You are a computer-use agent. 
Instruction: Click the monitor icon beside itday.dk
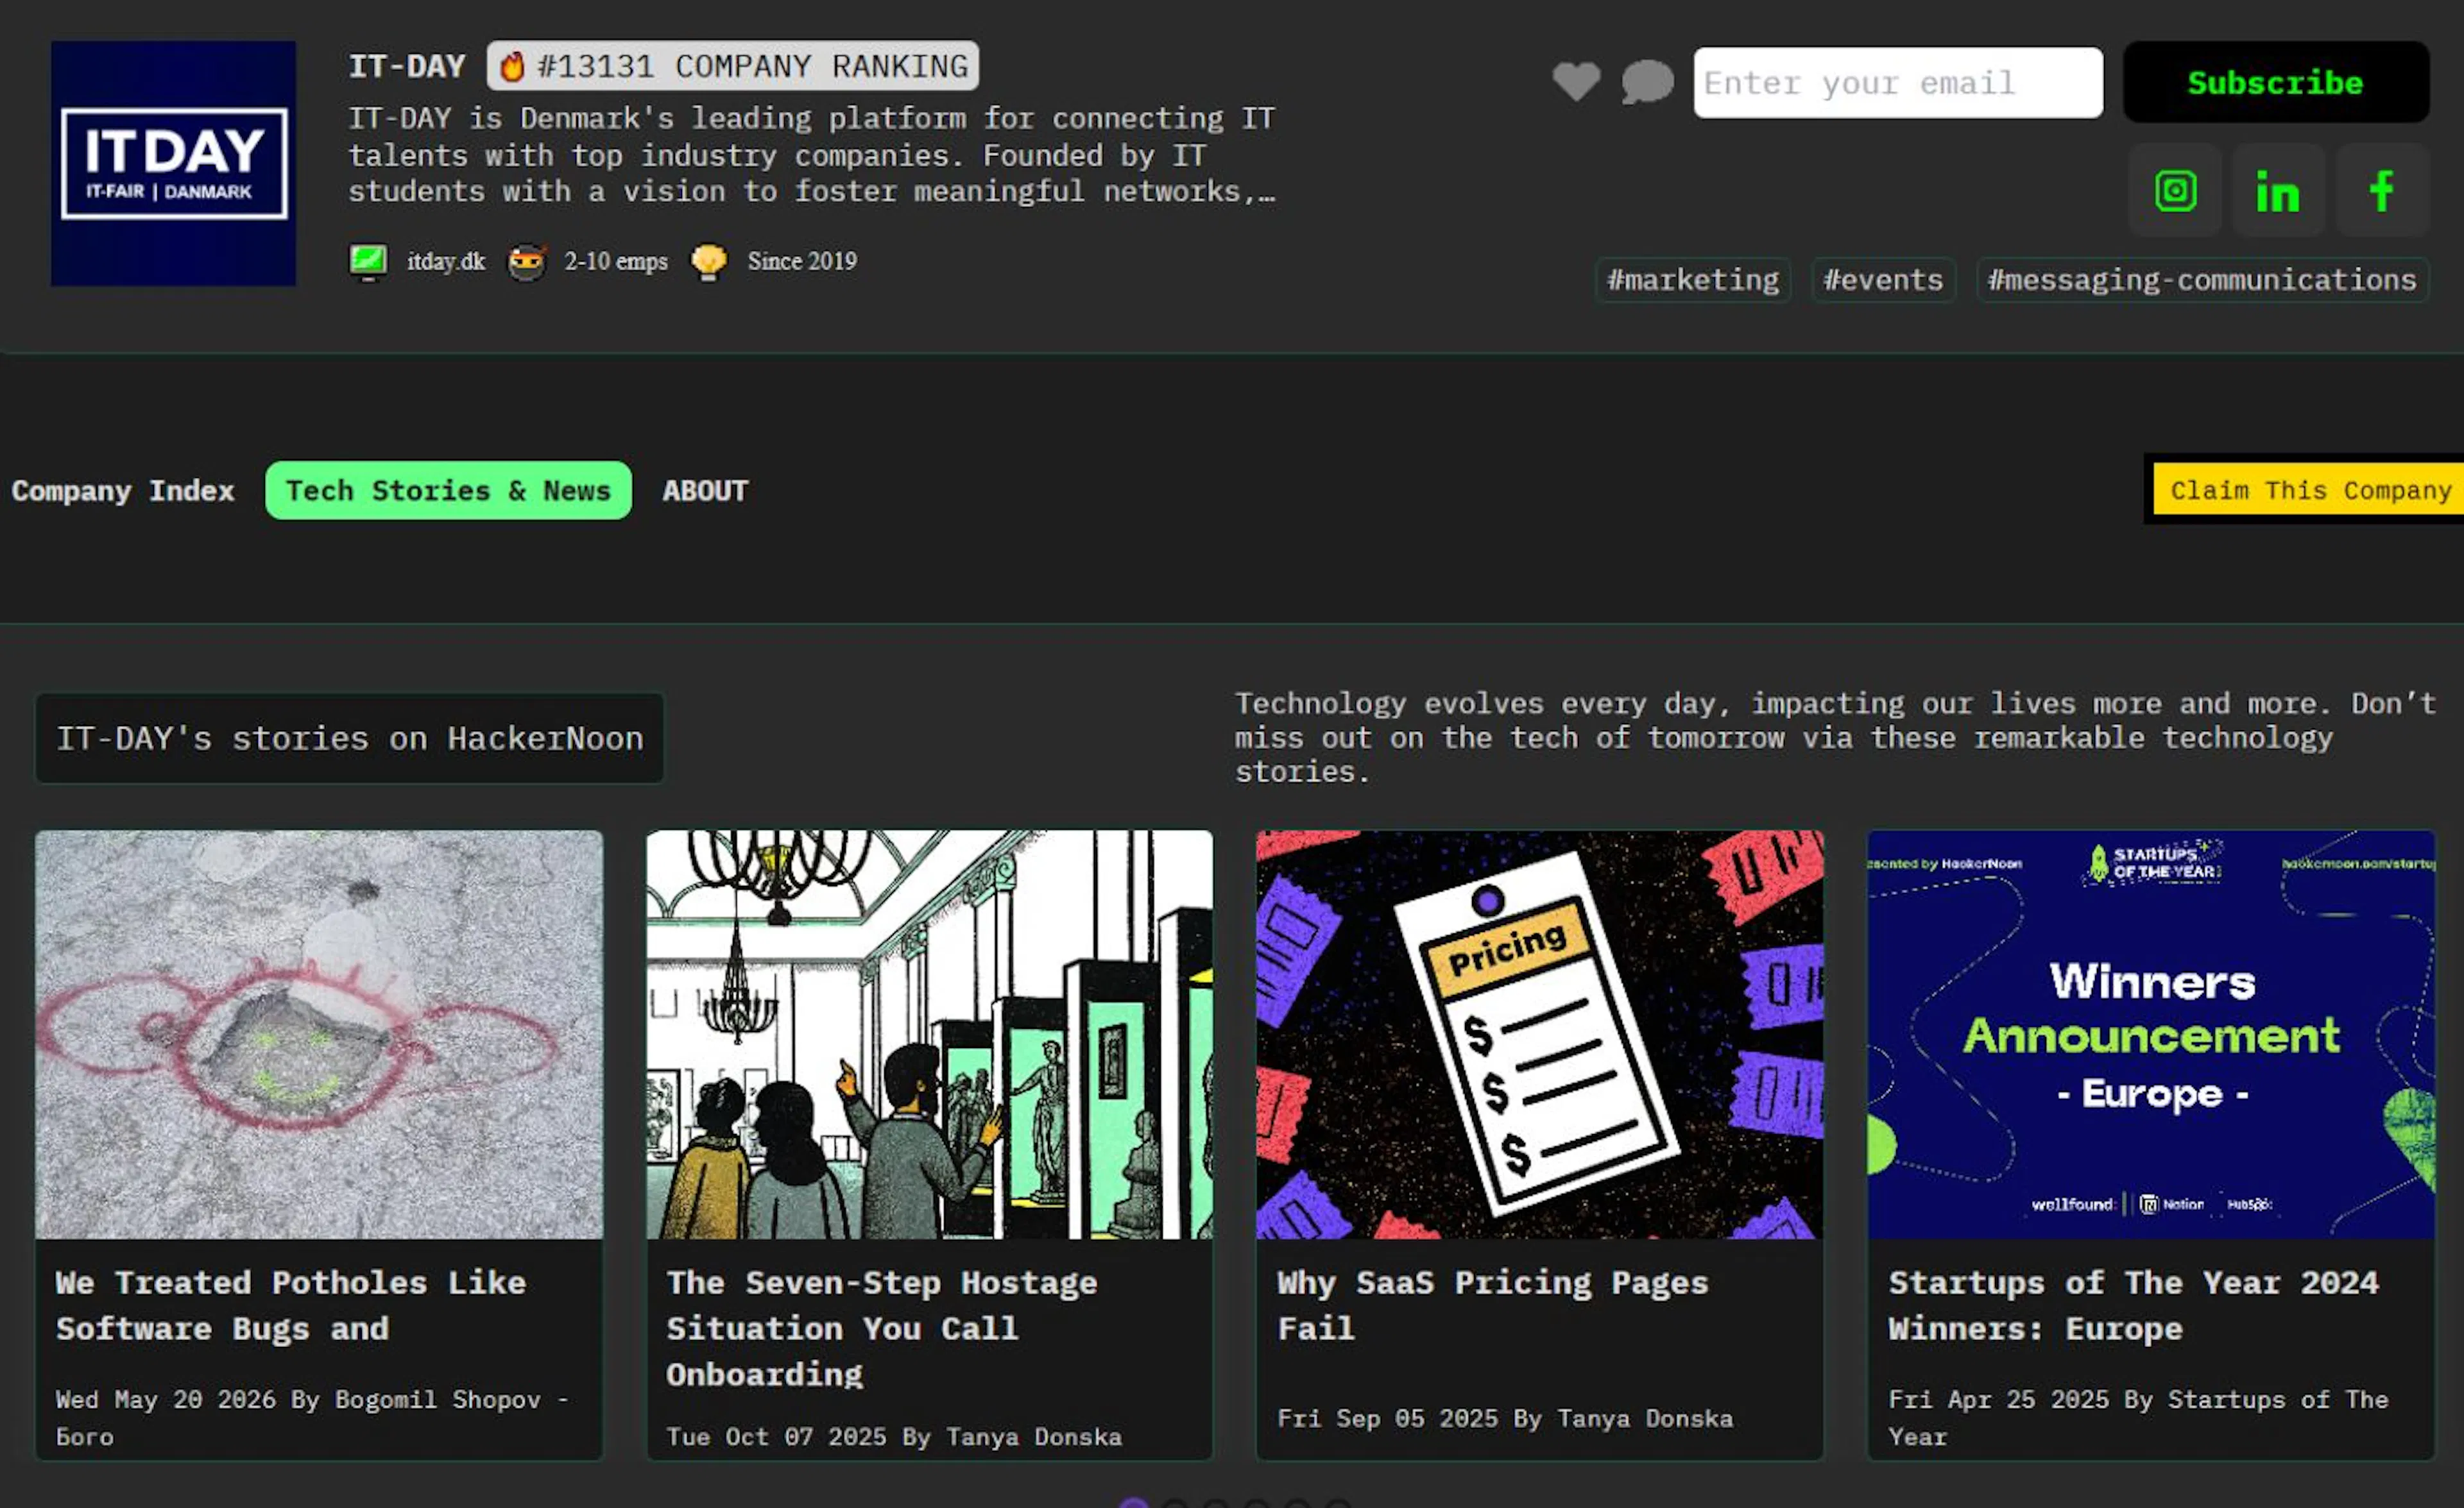[368, 262]
